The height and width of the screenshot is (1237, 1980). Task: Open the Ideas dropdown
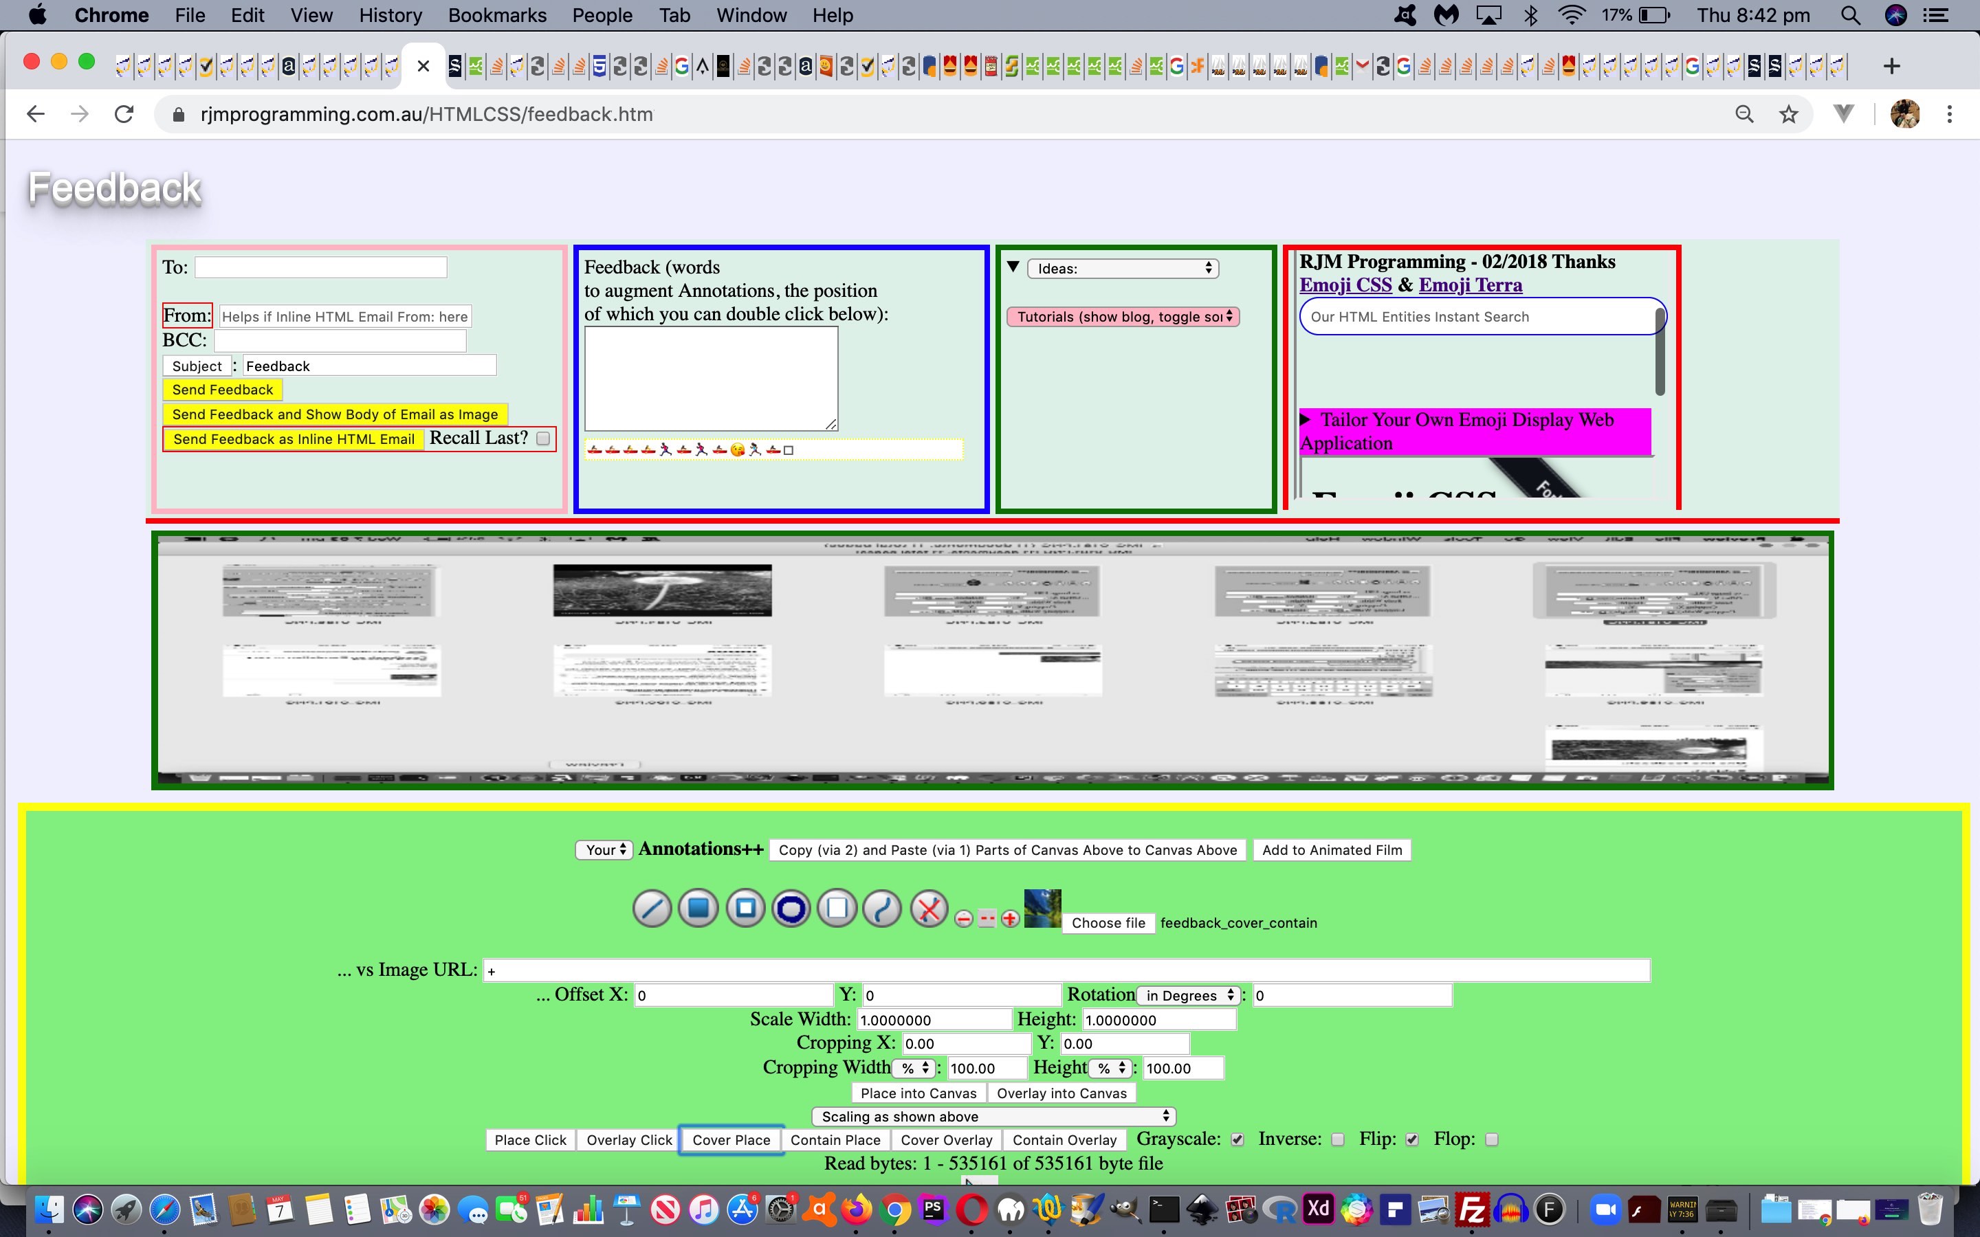pyautogui.click(x=1123, y=268)
